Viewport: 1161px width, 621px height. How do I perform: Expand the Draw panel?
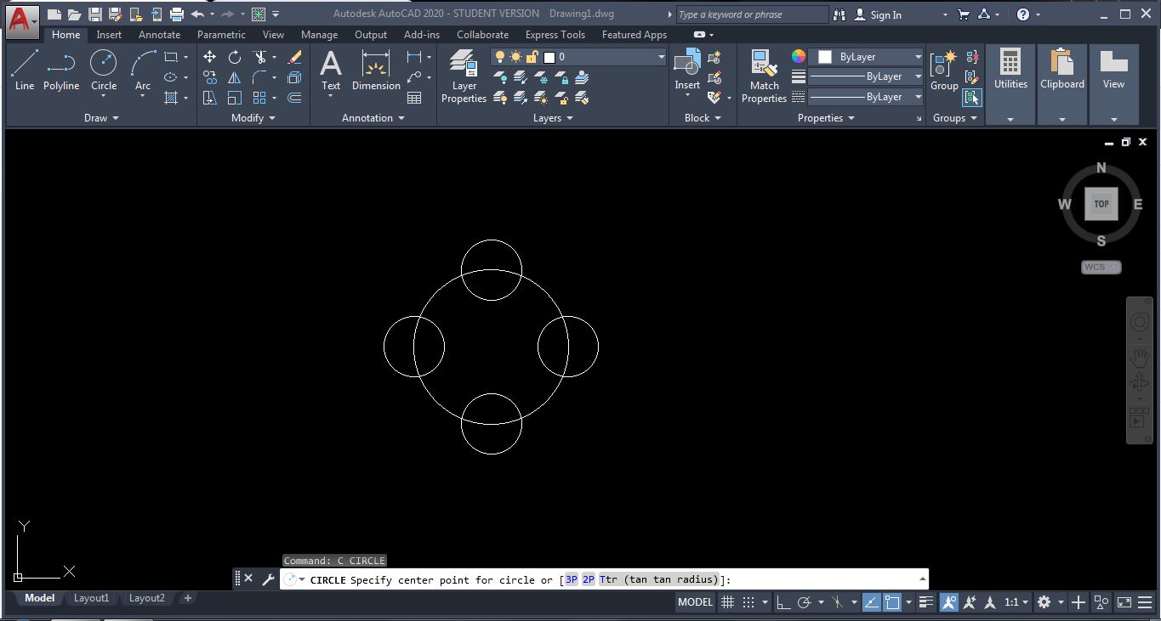click(117, 118)
